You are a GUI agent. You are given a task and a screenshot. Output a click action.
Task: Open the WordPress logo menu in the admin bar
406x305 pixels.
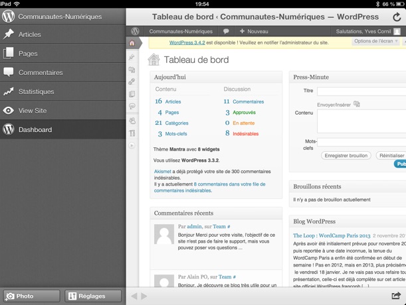135,31
